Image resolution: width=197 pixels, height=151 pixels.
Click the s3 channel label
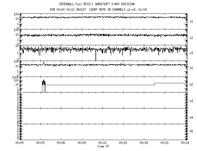coord(191,53)
